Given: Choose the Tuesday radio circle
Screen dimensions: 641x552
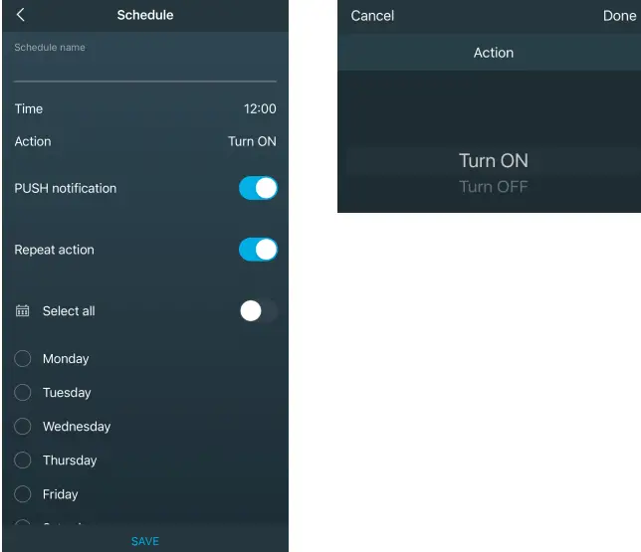Looking at the screenshot, I should coord(23,393).
